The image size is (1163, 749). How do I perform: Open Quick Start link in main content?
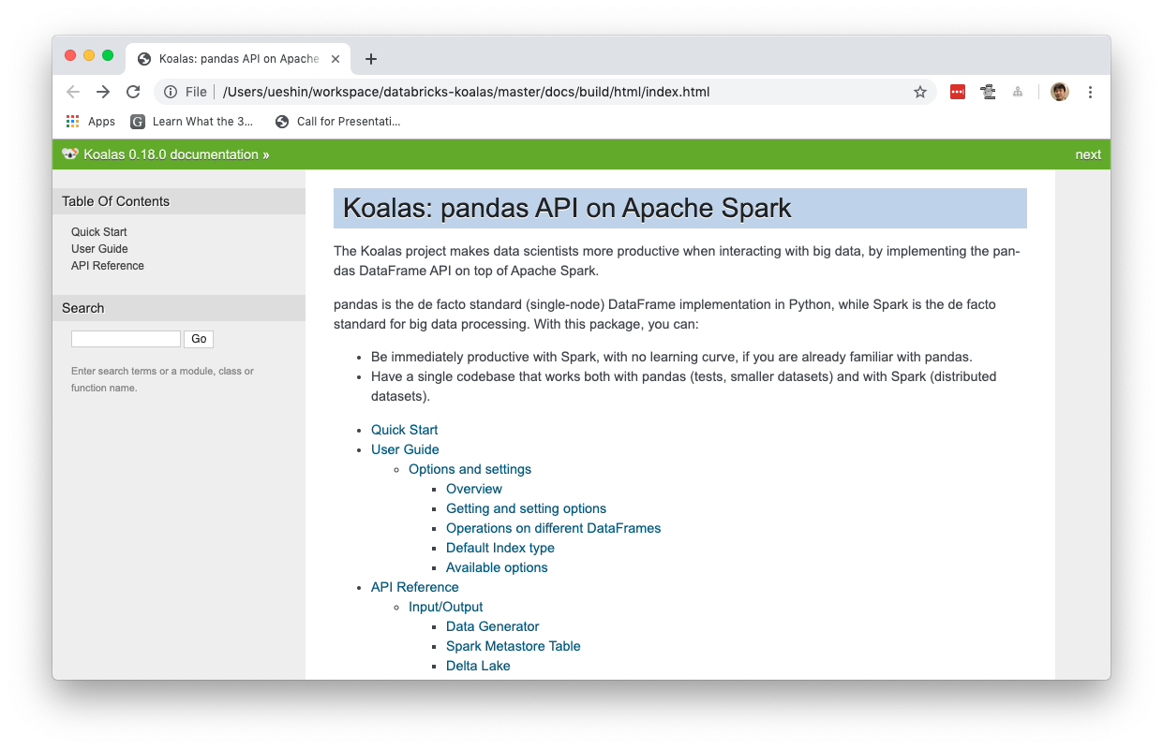[x=404, y=430]
